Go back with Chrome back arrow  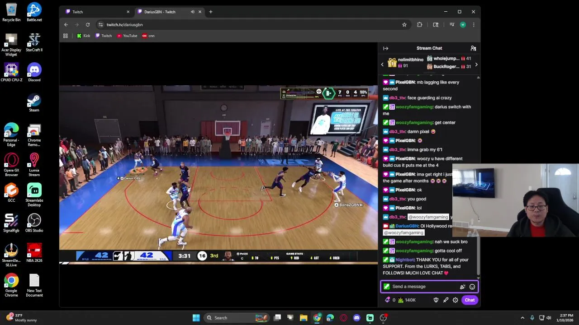pyautogui.click(x=66, y=25)
